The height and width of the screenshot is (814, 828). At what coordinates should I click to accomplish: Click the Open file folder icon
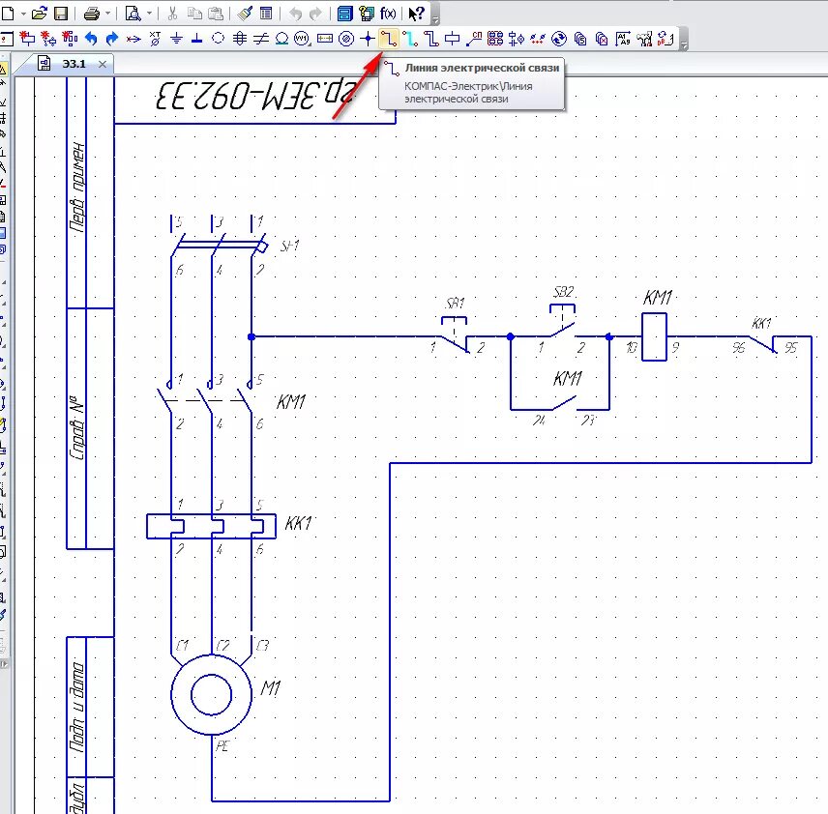(x=40, y=14)
